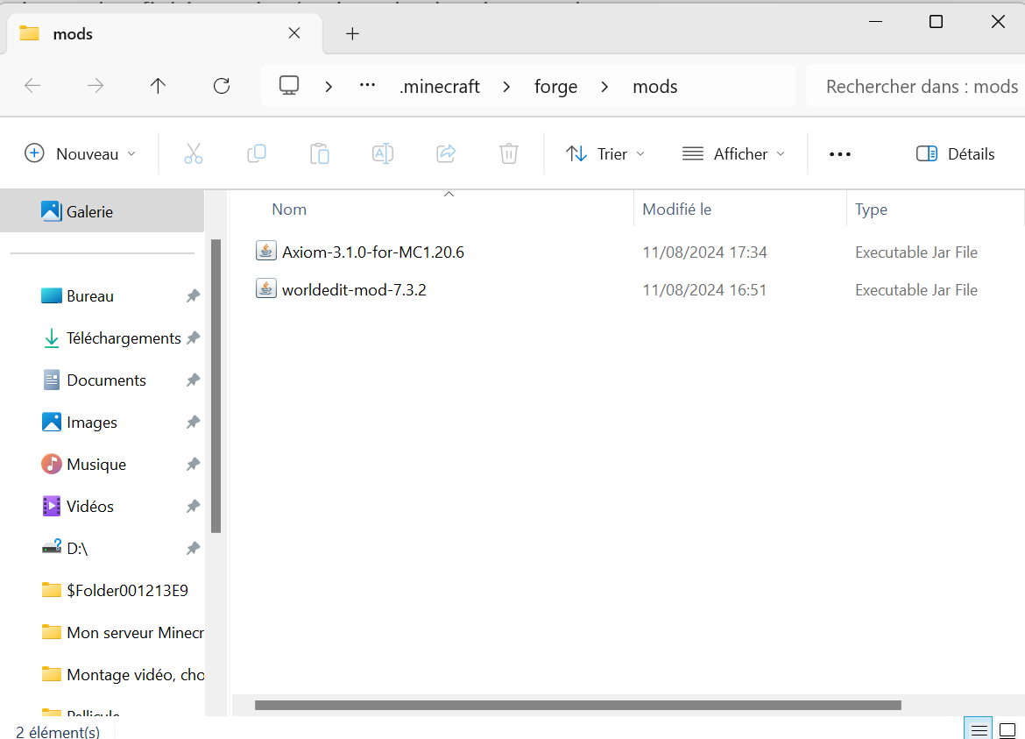Click the worldedit jar file icon

[x=266, y=288]
